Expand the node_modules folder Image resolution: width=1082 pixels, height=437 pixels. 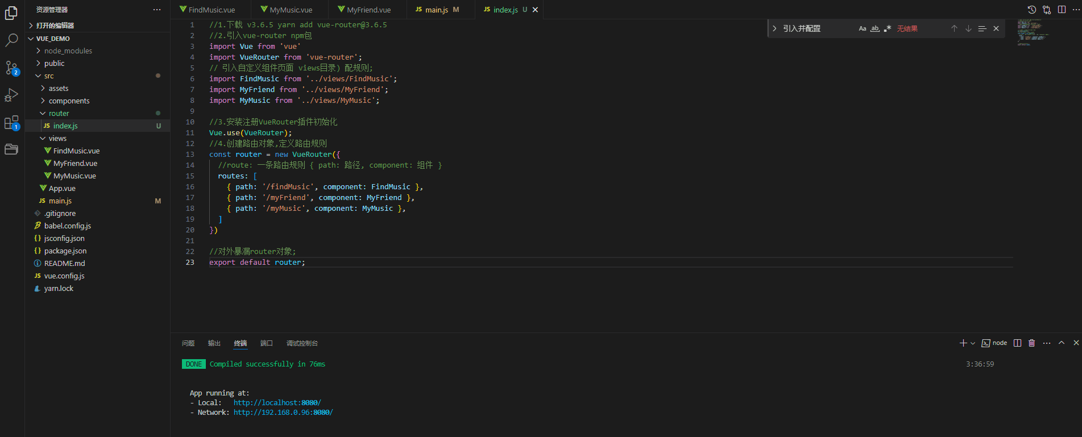pos(97,51)
